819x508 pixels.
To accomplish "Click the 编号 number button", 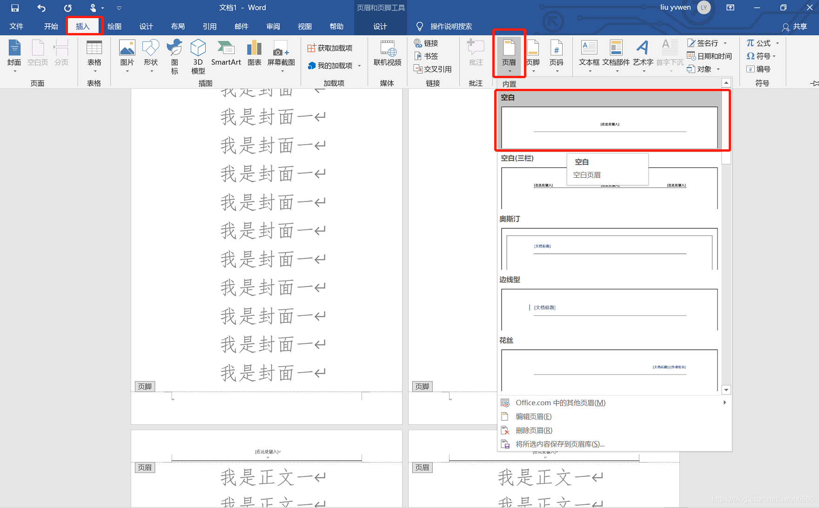I will (x=759, y=69).
